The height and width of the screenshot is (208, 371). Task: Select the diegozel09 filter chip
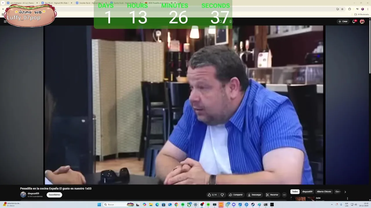click(x=307, y=192)
